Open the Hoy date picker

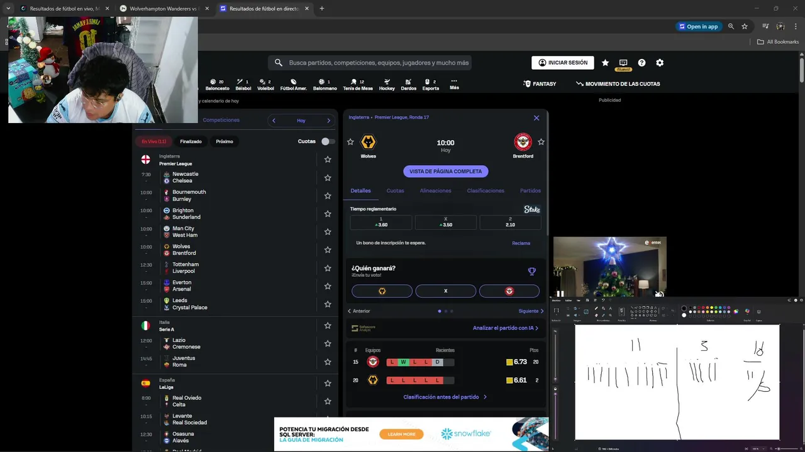click(x=301, y=121)
